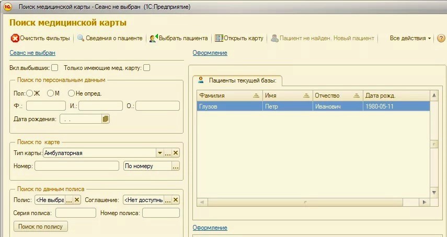Viewport: 447px width, 237px height.
Task: Click the Выбрать пациента toolbar icon
Action: point(153,38)
